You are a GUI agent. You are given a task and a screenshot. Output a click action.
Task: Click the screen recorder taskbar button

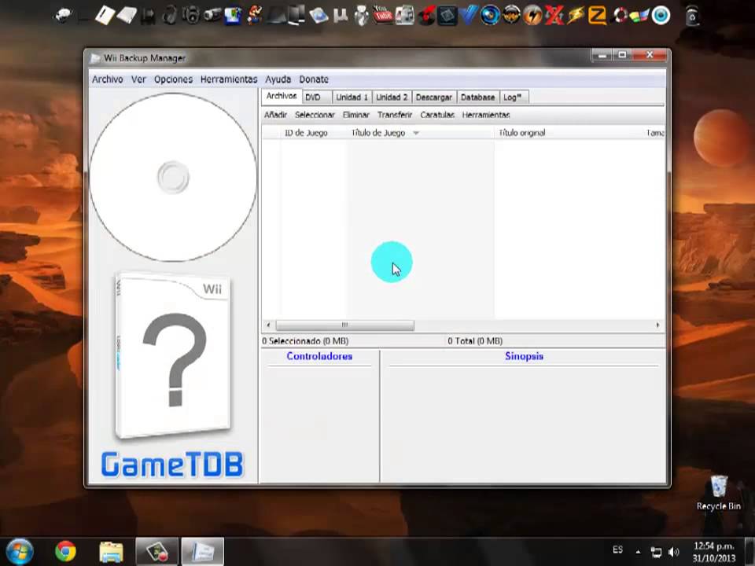(x=157, y=552)
